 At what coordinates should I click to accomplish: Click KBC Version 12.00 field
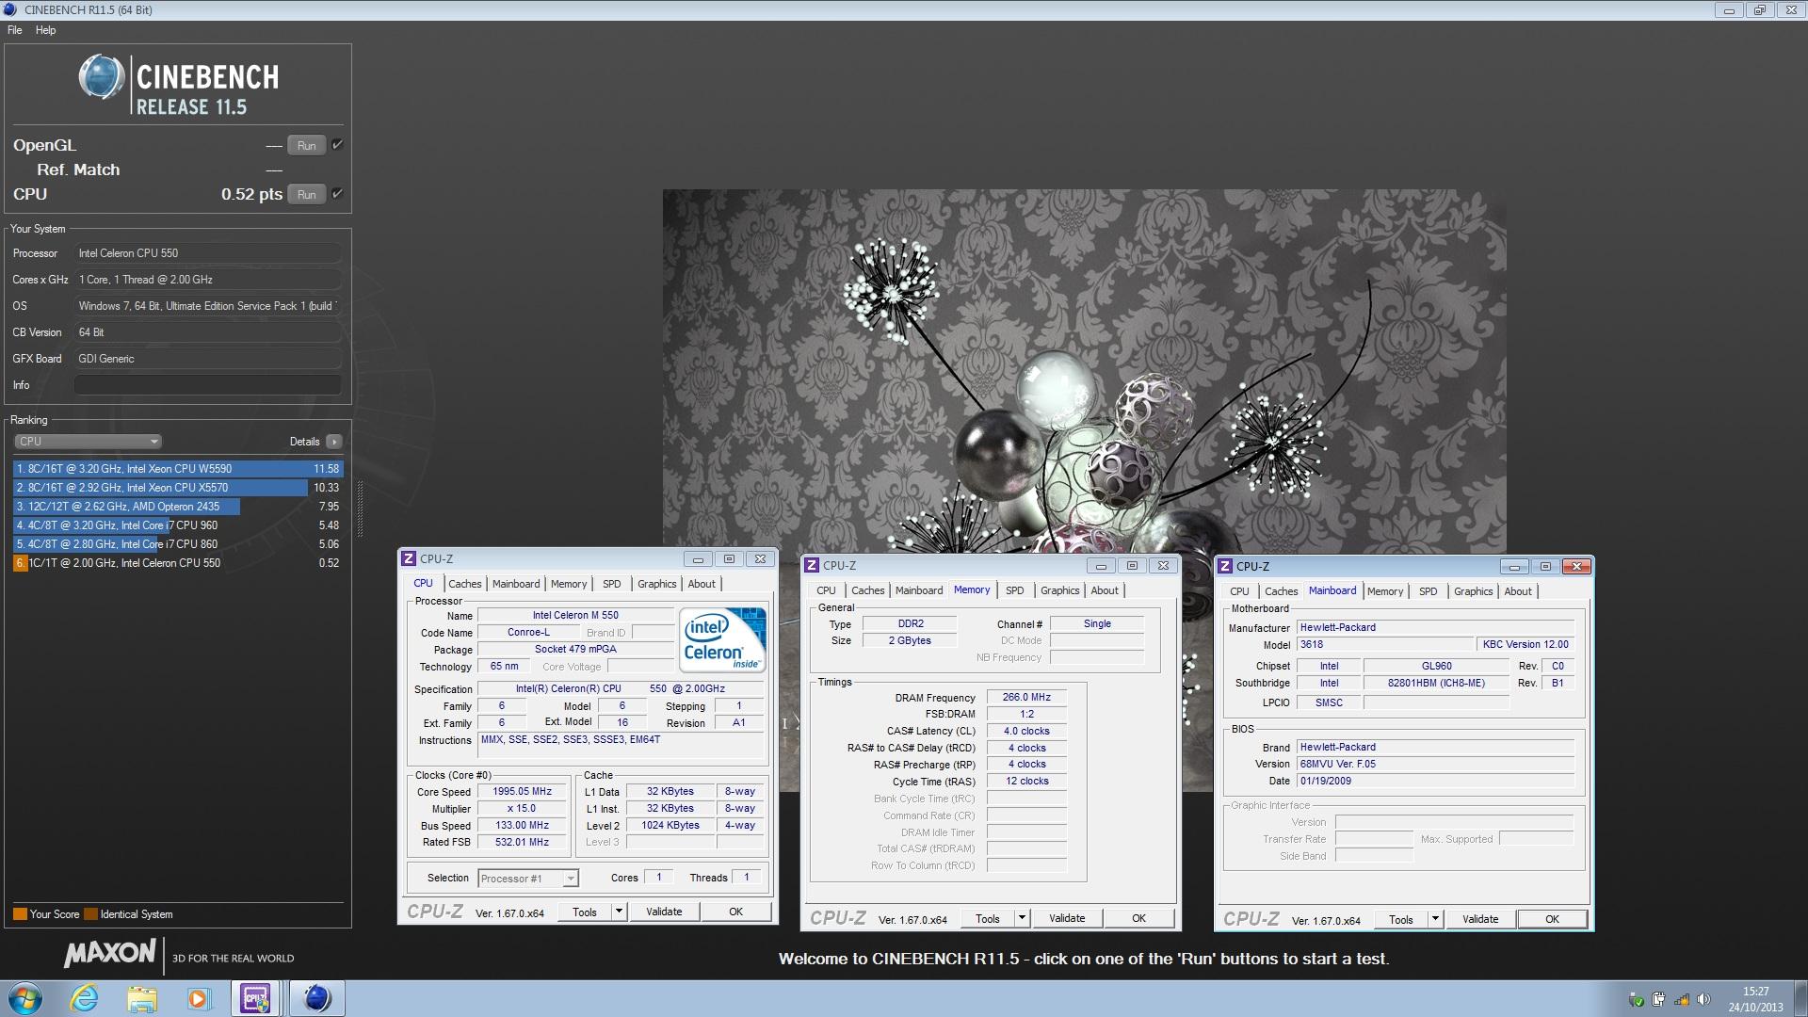1525,645
